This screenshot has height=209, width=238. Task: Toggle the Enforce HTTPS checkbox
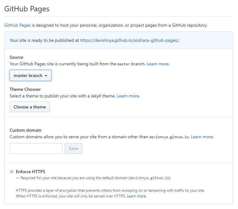12,172
